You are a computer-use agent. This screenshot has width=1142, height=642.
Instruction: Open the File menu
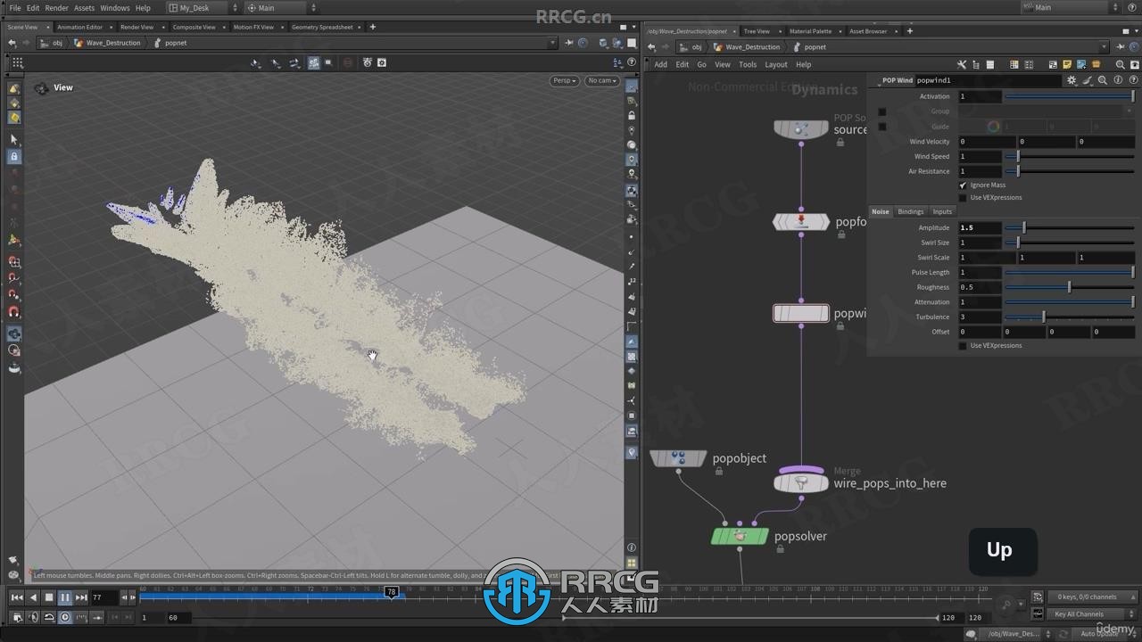(x=14, y=8)
